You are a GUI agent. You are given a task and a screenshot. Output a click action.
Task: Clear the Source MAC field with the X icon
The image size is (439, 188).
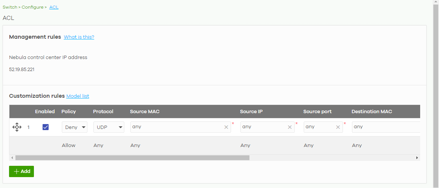(x=226, y=127)
